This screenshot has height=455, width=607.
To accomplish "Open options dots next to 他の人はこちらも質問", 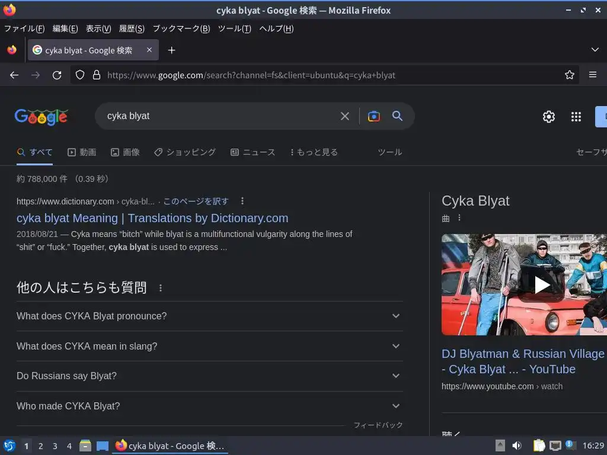I will click(x=160, y=288).
